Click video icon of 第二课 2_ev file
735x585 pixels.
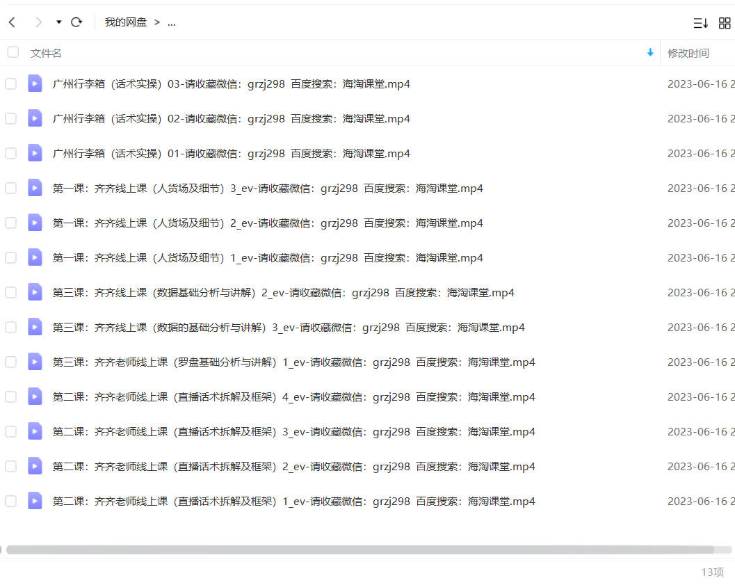[35, 465]
